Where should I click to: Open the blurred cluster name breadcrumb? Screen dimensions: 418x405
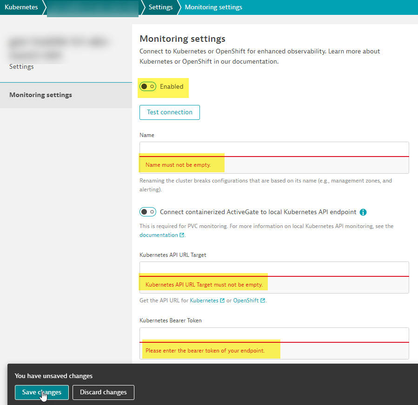click(x=93, y=8)
